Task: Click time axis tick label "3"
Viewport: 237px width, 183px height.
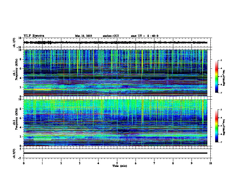Action: (80, 163)
